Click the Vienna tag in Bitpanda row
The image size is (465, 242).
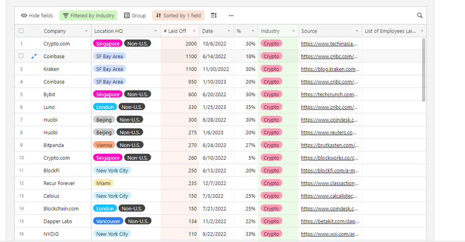(104, 145)
